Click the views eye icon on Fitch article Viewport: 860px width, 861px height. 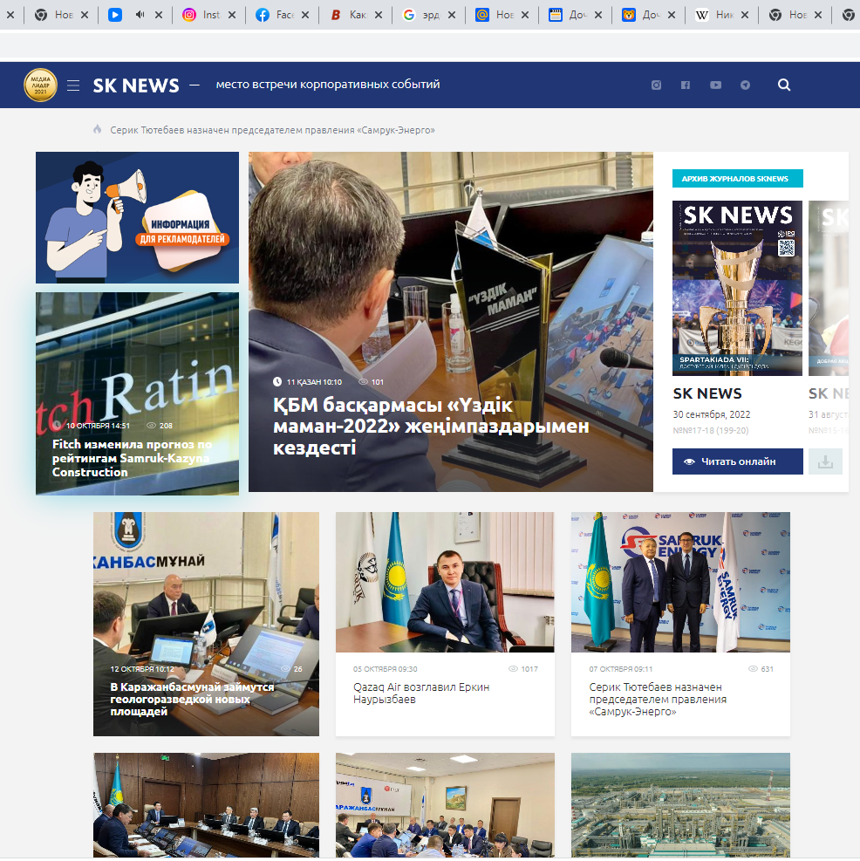[x=152, y=426]
